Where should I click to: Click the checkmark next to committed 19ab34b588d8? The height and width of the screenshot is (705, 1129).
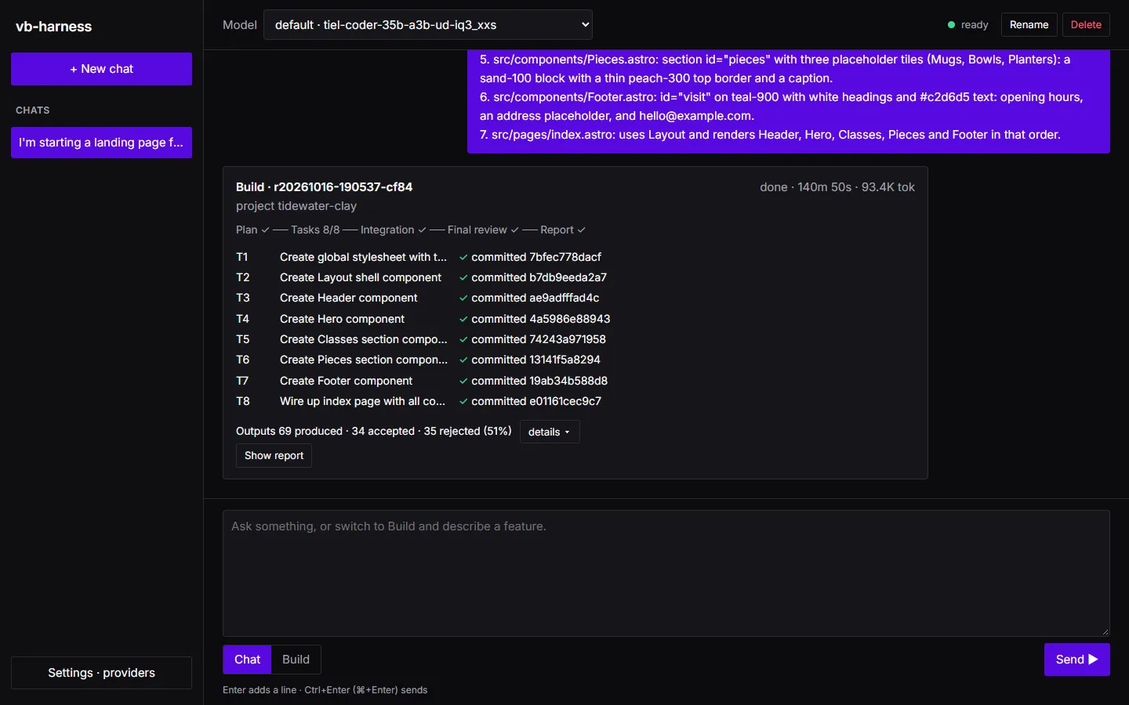tap(463, 381)
